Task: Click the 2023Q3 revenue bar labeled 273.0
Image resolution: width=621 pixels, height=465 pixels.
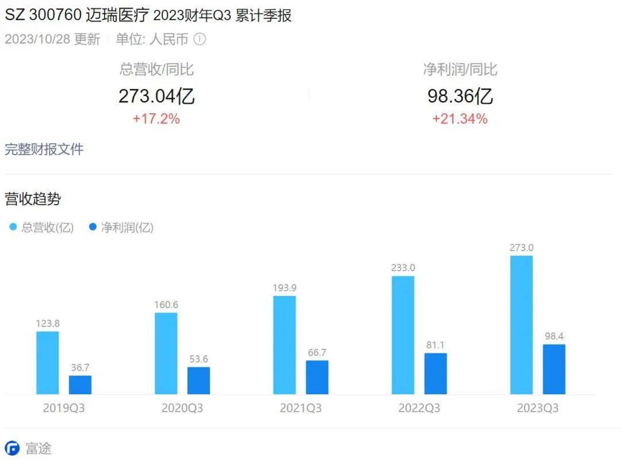Action: tap(521, 325)
